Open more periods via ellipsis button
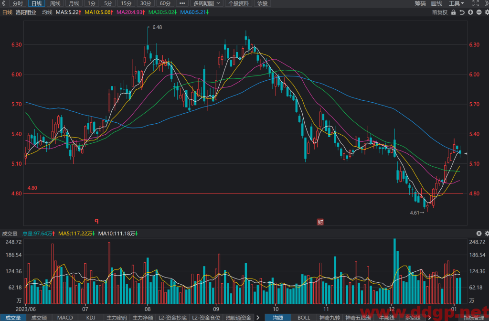489x321 pixels. click(x=182, y=3)
